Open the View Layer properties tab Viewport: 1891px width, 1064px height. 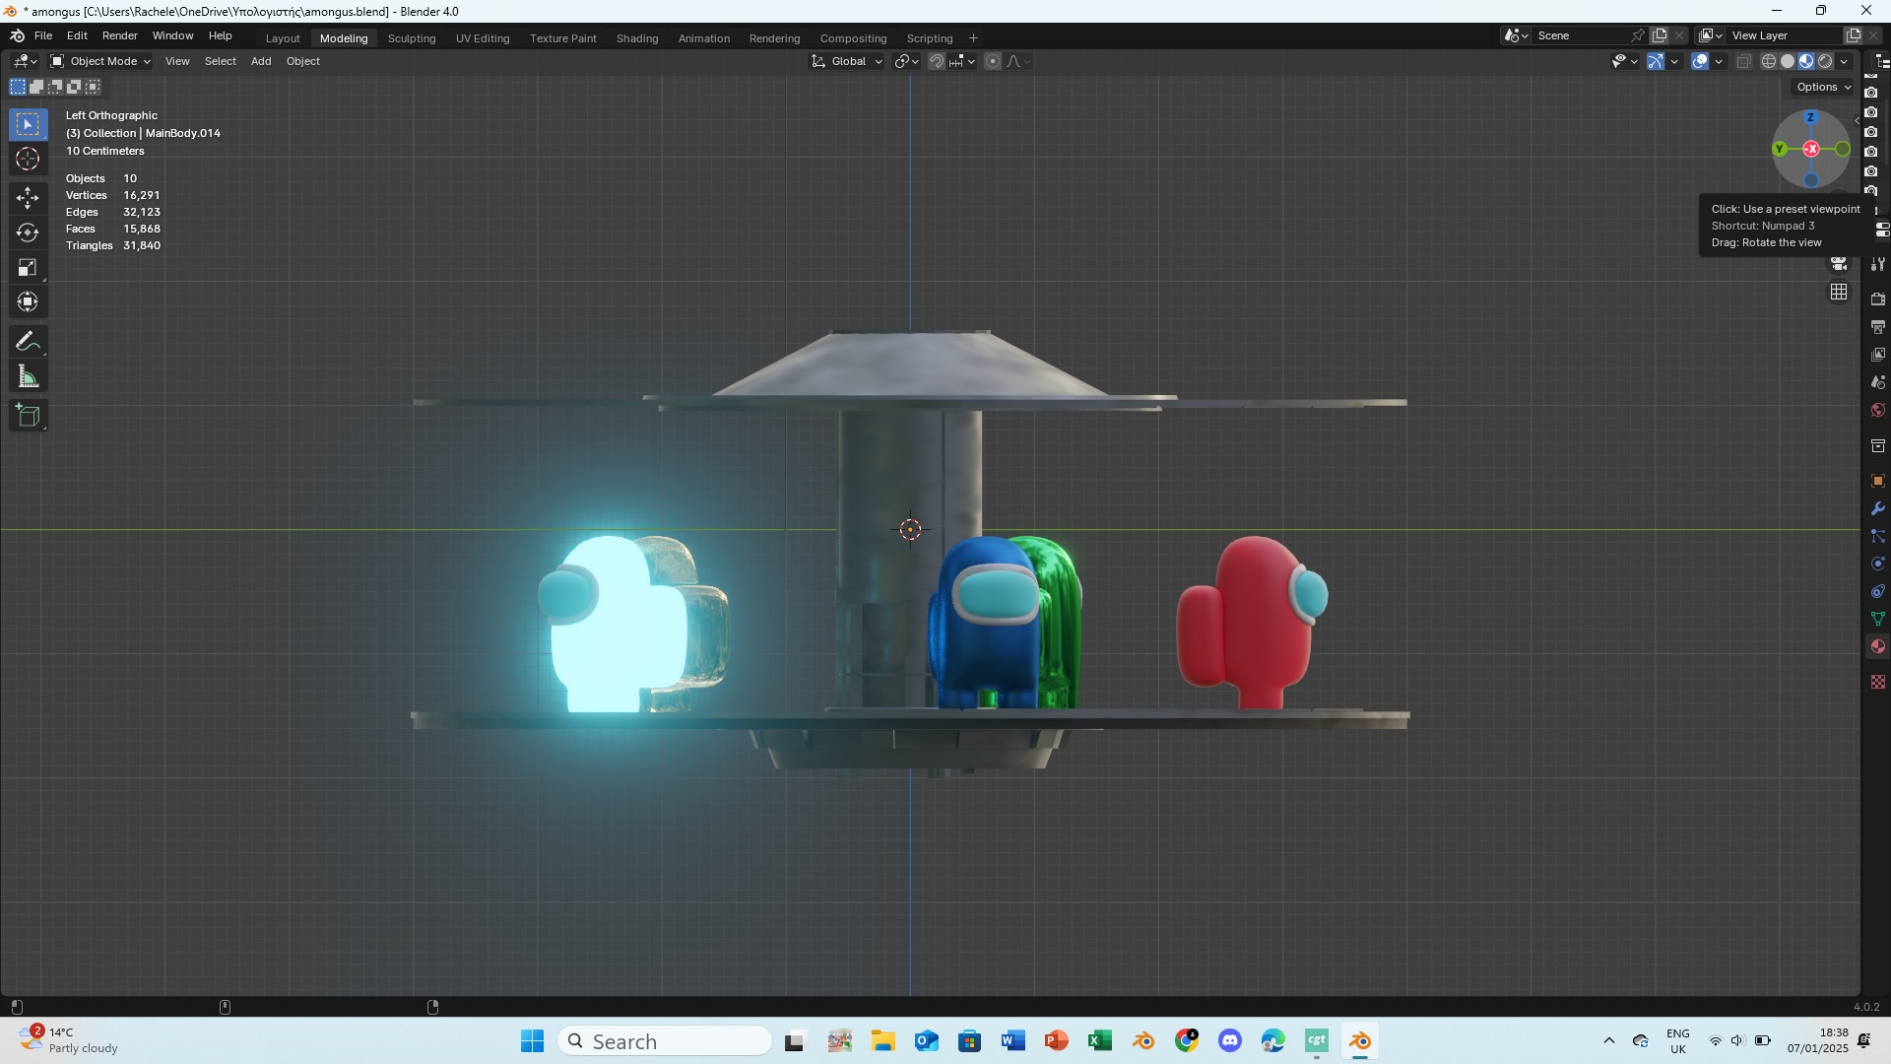click(x=1878, y=355)
